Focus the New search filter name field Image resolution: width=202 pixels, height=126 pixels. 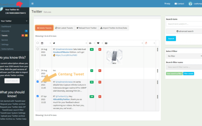click(x=184, y=67)
